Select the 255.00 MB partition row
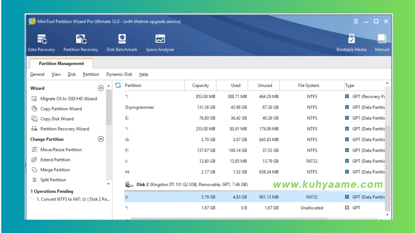Screen dimensions: 415x233 (255, 129)
